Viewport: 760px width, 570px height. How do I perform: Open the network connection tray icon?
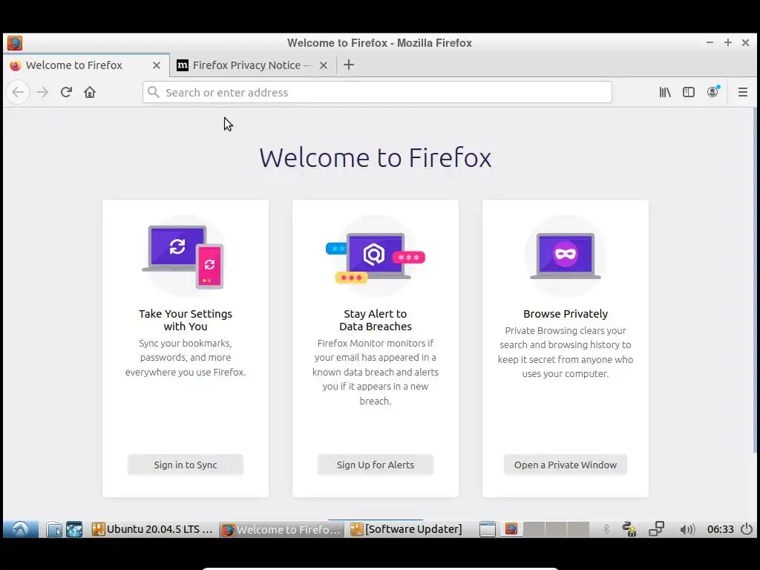point(656,528)
